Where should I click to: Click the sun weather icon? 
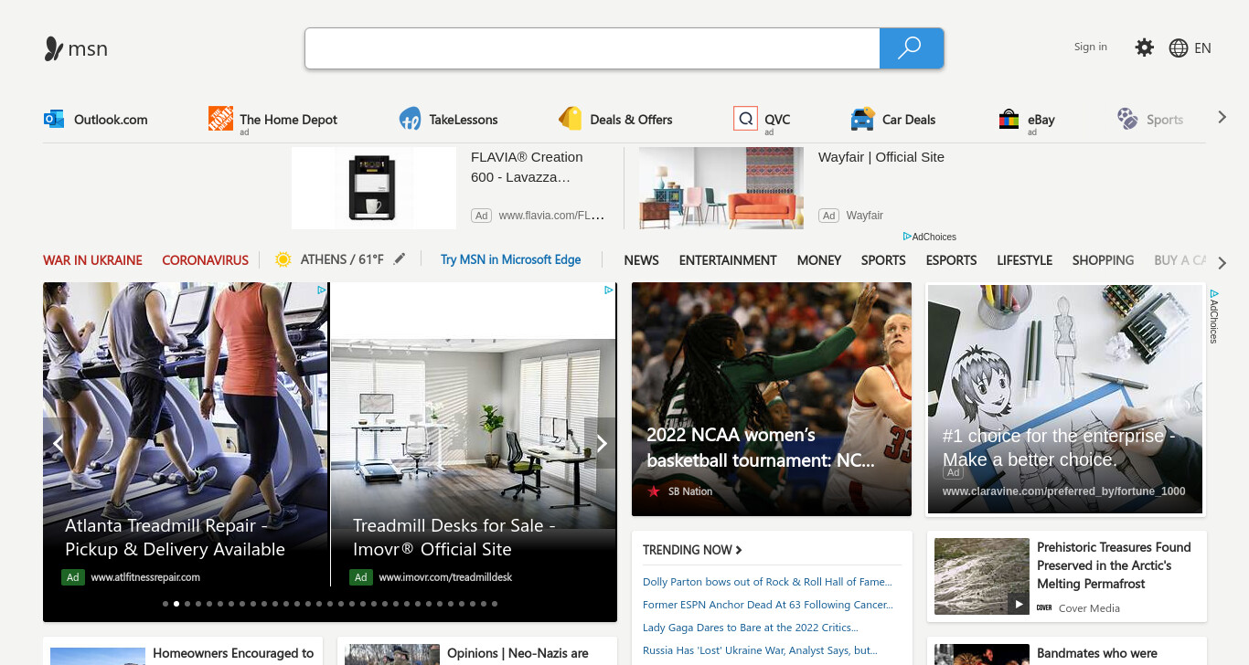[x=283, y=259]
